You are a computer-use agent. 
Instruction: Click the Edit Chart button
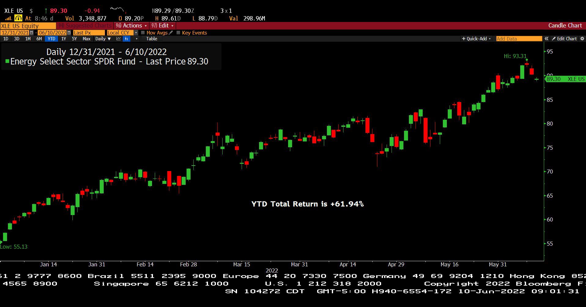click(x=564, y=39)
